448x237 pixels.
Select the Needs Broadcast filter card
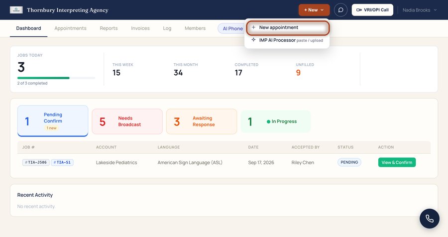pos(127,121)
